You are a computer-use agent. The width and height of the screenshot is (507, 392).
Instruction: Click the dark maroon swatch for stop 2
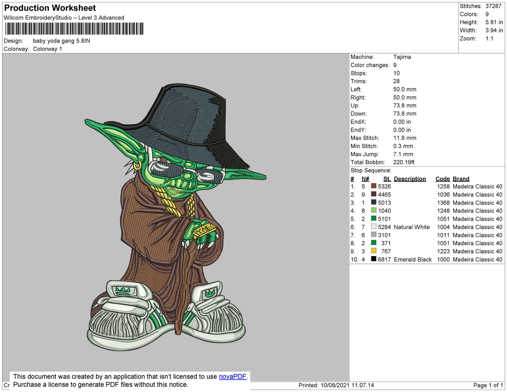(374, 194)
